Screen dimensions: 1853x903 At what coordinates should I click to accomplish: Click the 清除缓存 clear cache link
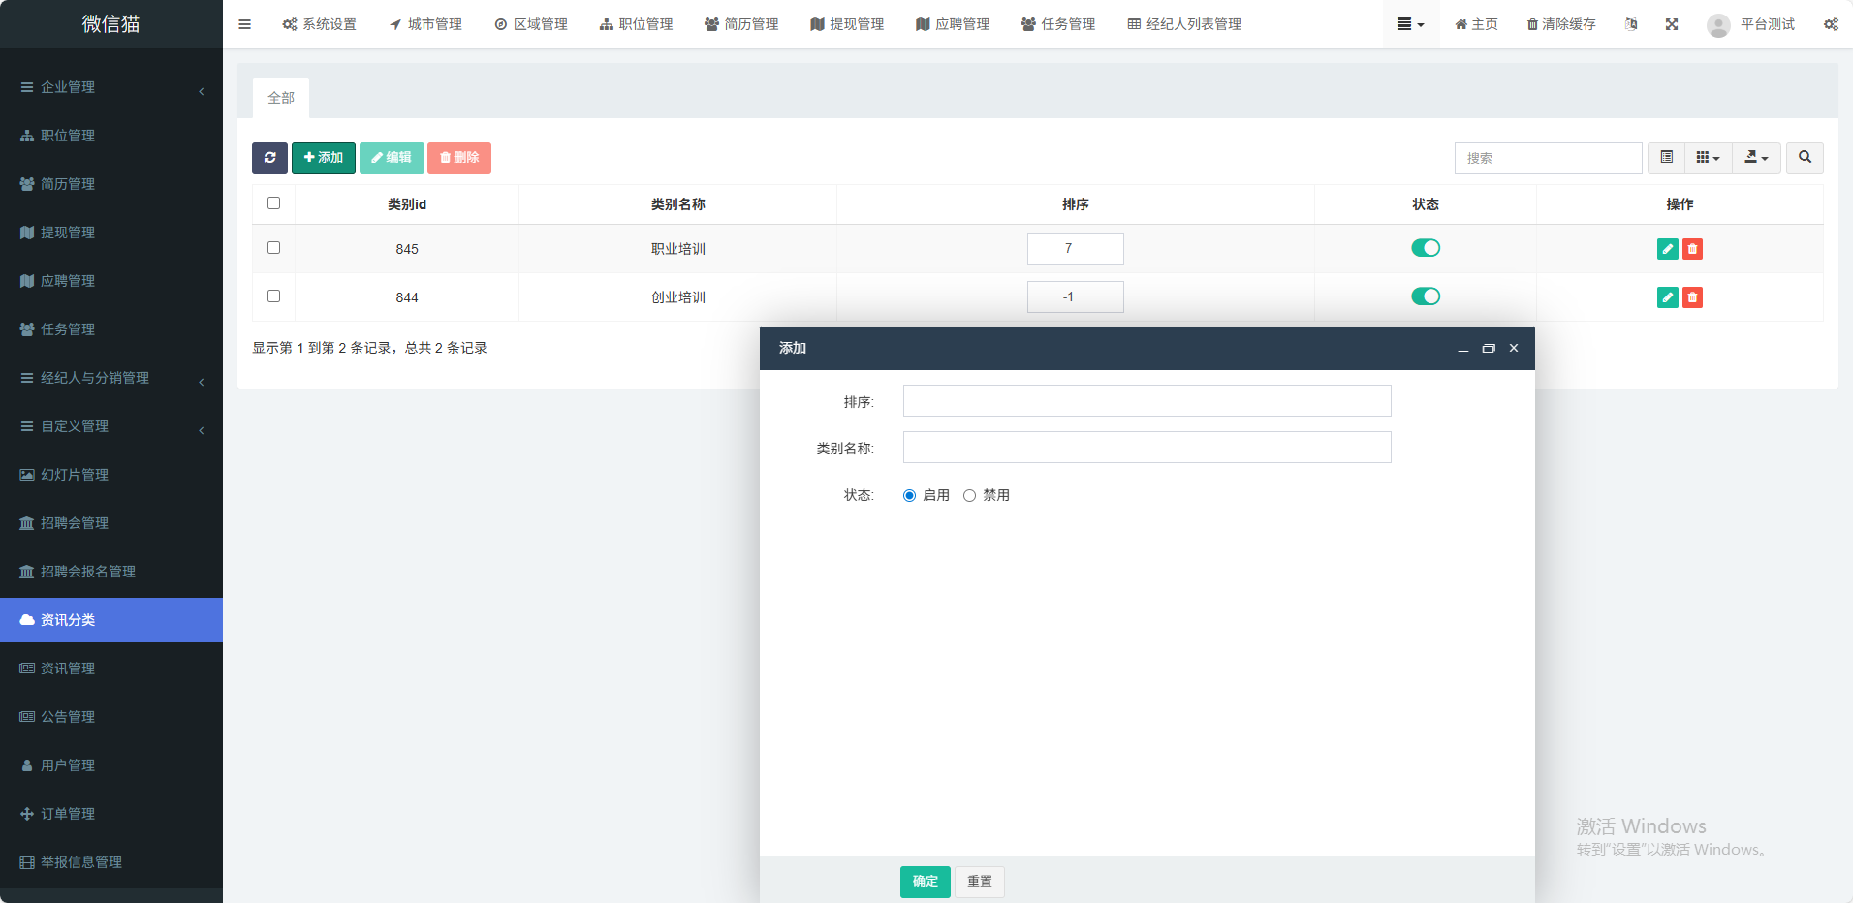tap(1561, 24)
